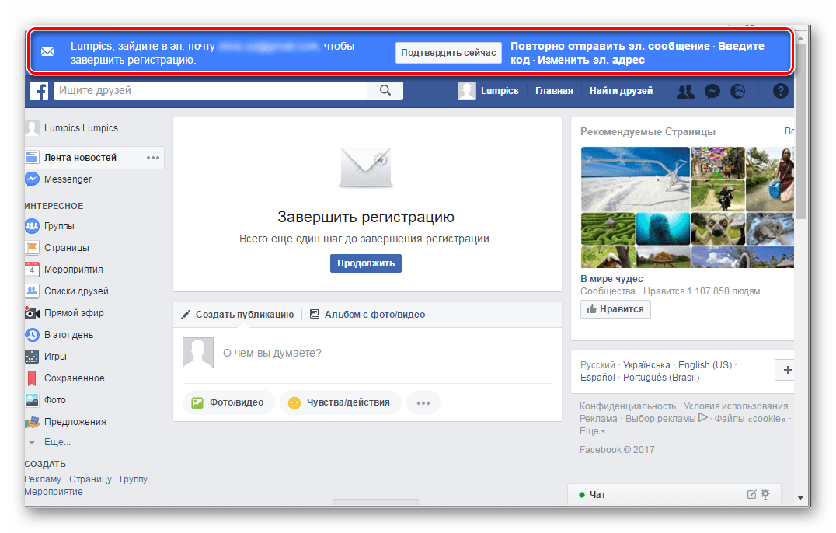
Task: Click the beach thumbnail in Рекомендуемые Страницы
Action: pos(635,179)
